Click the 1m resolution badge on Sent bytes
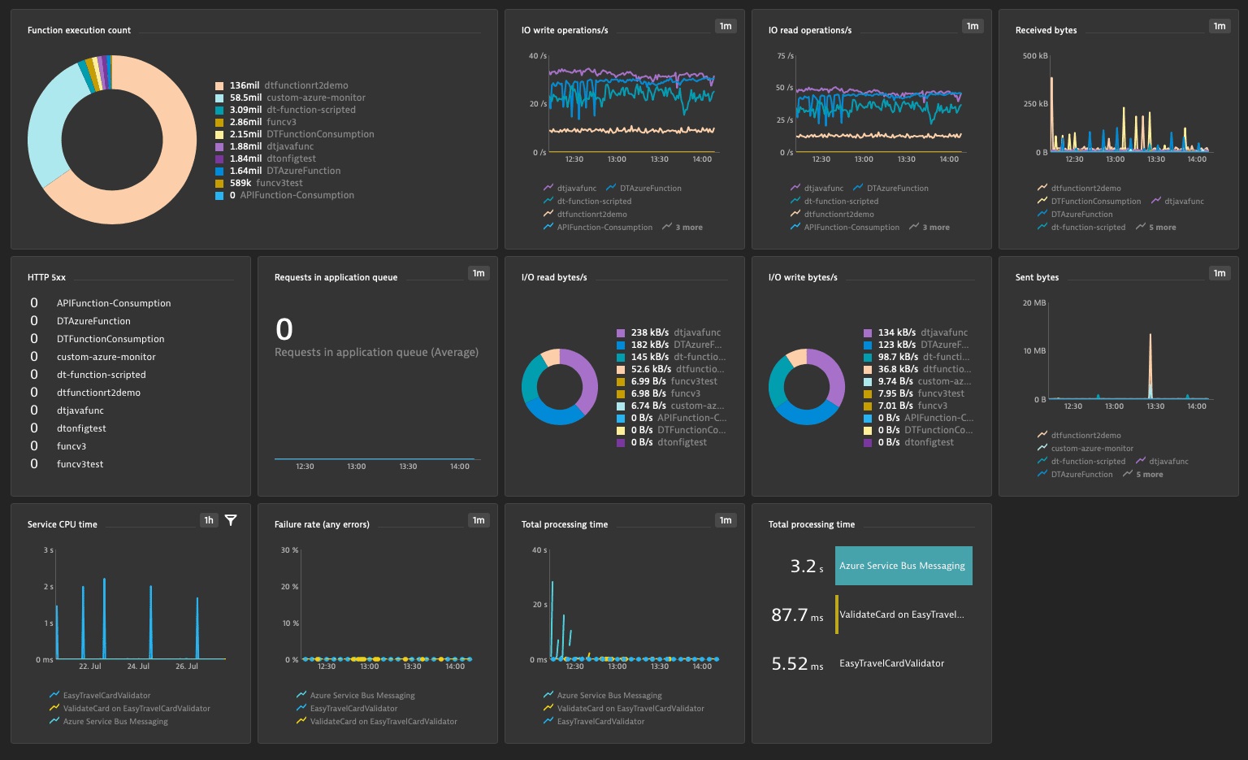The width and height of the screenshot is (1248, 760). click(x=1220, y=273)
